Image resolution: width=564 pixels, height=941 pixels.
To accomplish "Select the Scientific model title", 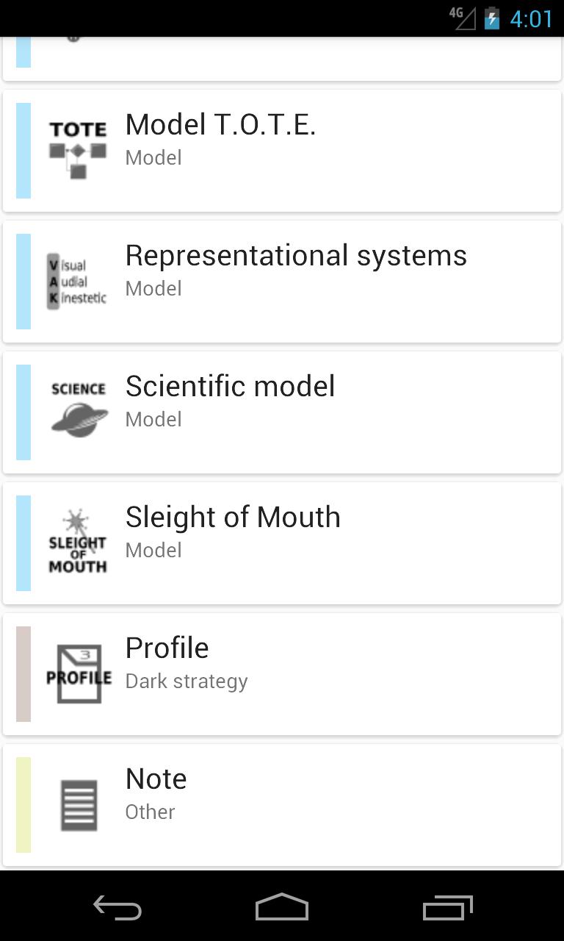I will click(230, 387).
